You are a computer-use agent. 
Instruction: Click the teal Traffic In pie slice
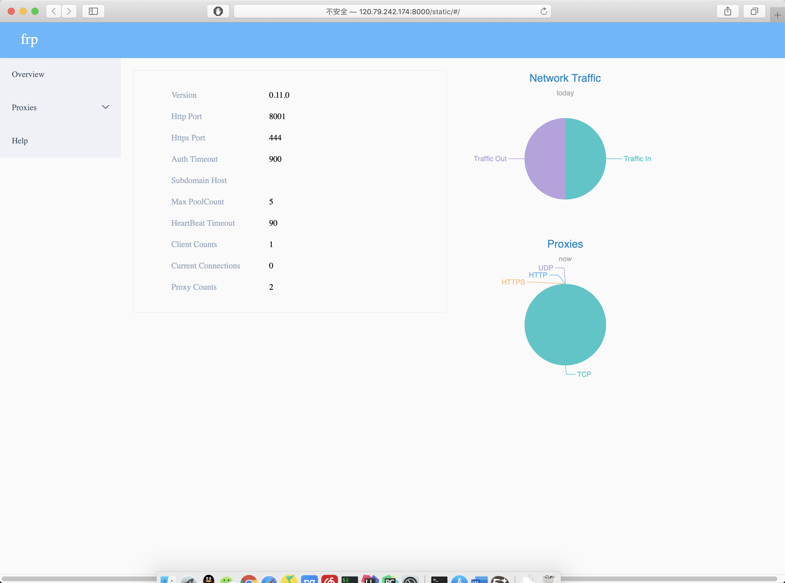(586, 159)
